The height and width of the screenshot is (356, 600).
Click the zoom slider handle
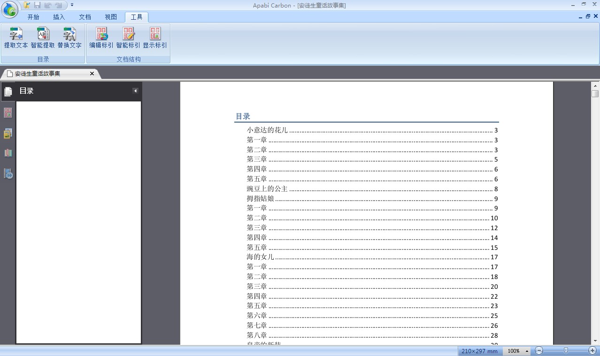(x=566, y=351)
